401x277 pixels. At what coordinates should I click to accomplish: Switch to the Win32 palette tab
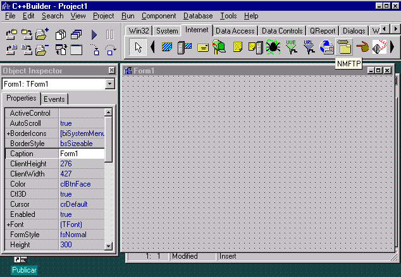[139, 31]
